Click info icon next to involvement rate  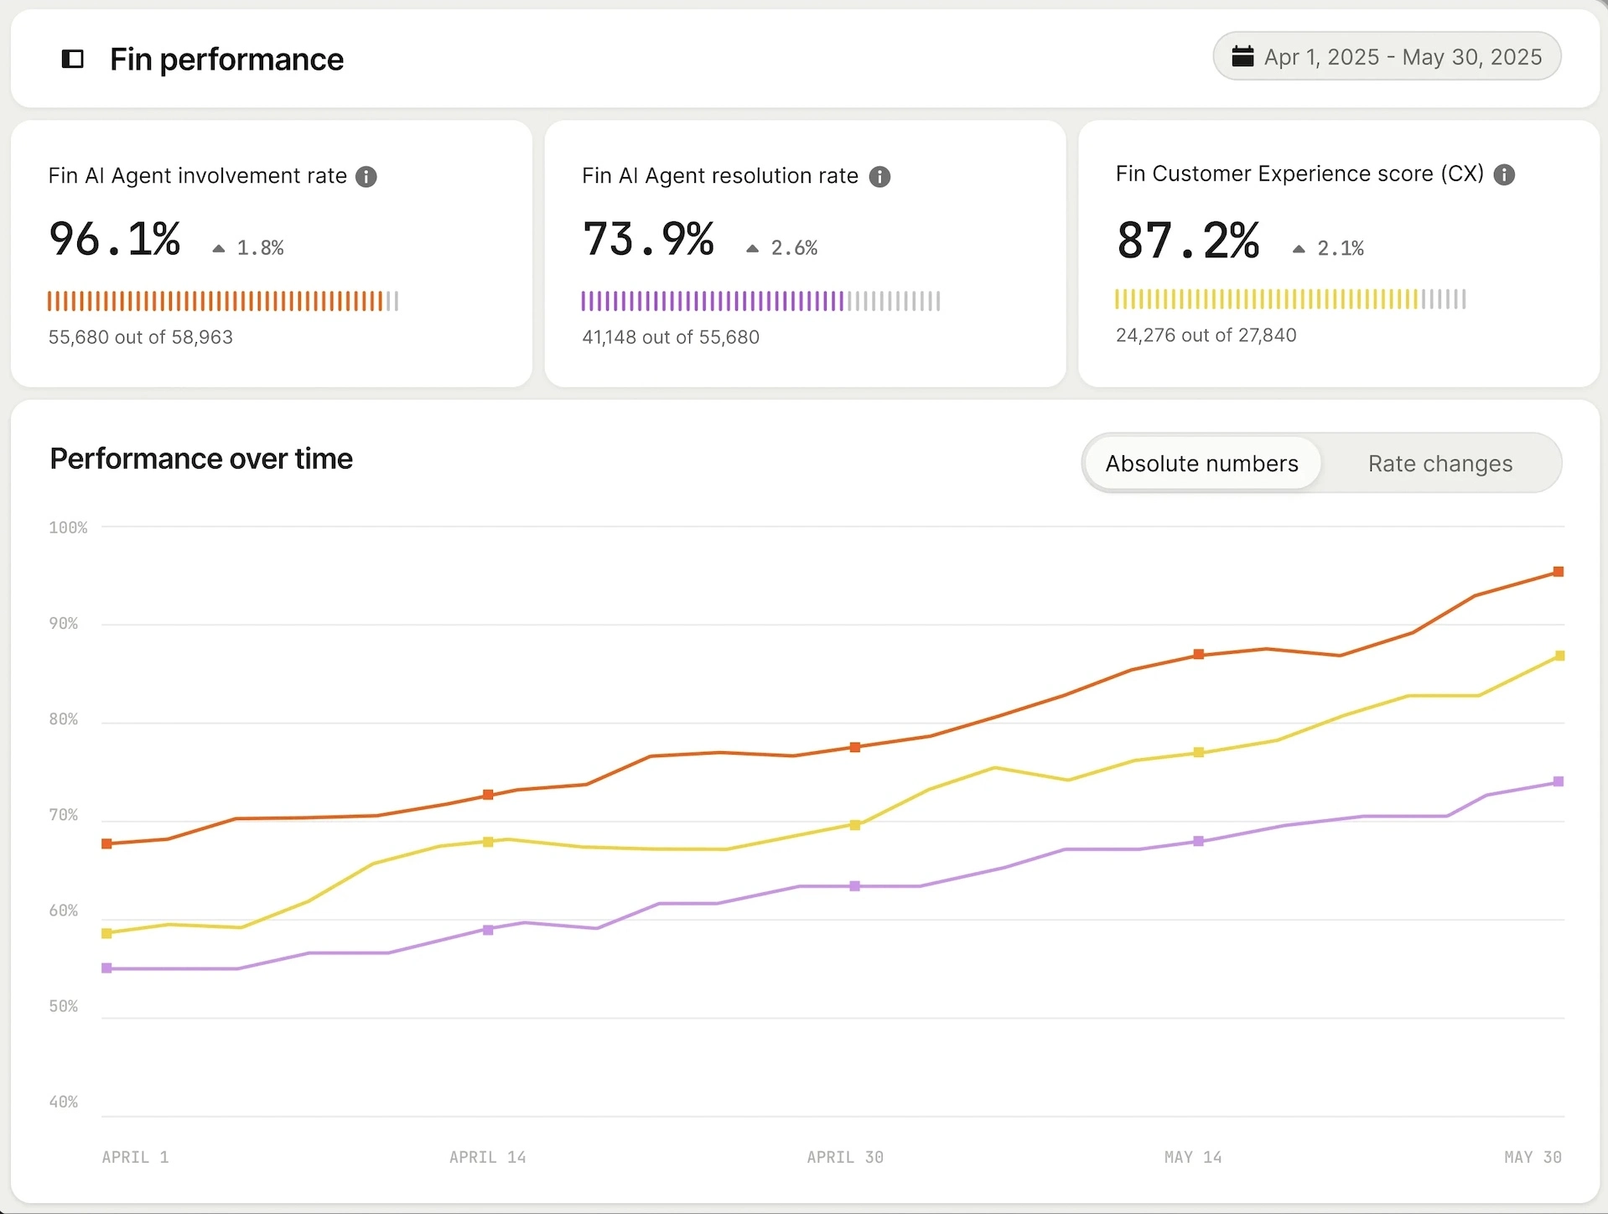[366, 176]
